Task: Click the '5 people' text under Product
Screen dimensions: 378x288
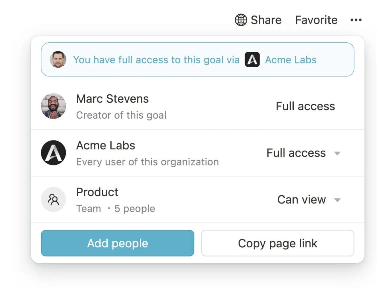Action: (135, 208)
